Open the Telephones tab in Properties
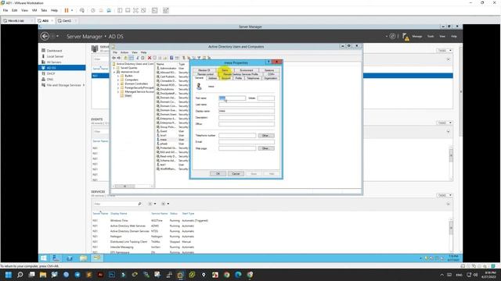 [253, 78]
